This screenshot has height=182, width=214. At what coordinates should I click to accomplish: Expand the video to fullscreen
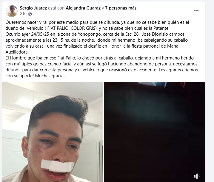click(186, 176)
